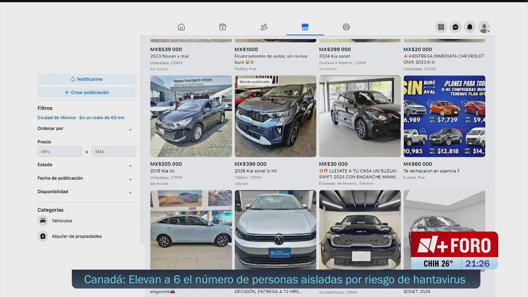Select Alquiler de propiedades category
Screen dimensions: 528x297
(77, 236)
